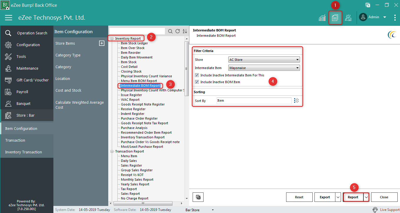This screenshot has height=213, width=400.
Task: Select WAC Report in tree
Action: [130, 100]
